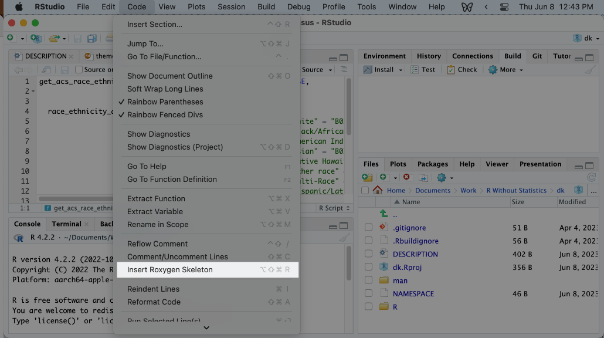
Task: Check the dk.Rproj file checkbox
Action: coord(369,266)
